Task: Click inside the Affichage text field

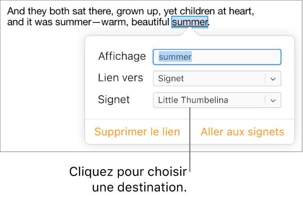Action: pyautogui.click(x=217, y=57)
